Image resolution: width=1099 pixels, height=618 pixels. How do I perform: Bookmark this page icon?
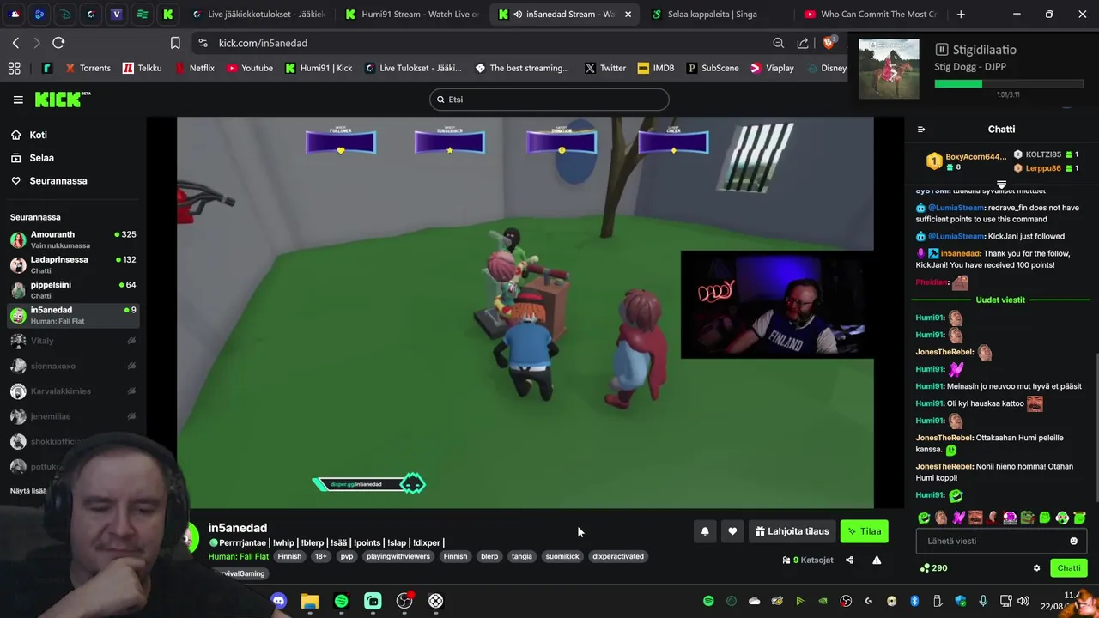tap(175, 43)
